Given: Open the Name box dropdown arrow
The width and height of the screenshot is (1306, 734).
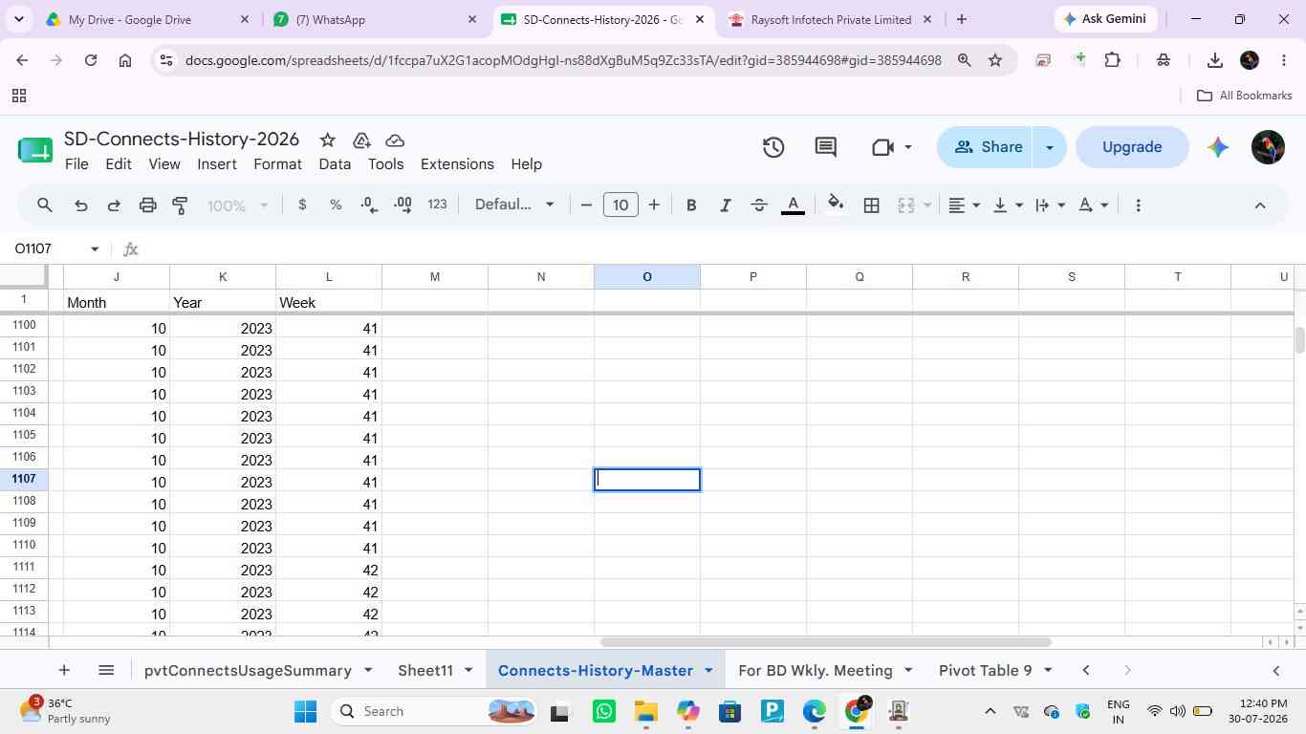Looking at the screenshot, I should 95,249.
